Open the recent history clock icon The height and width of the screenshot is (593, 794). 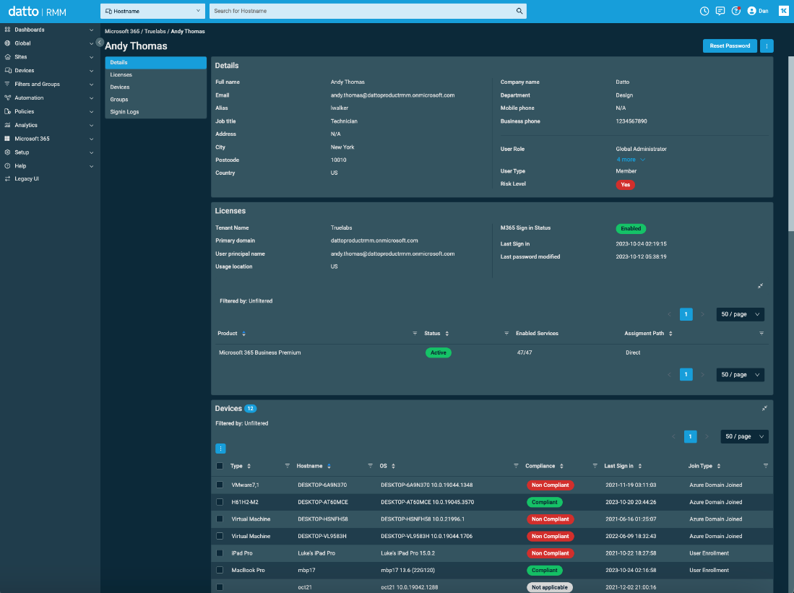[704, 11]
